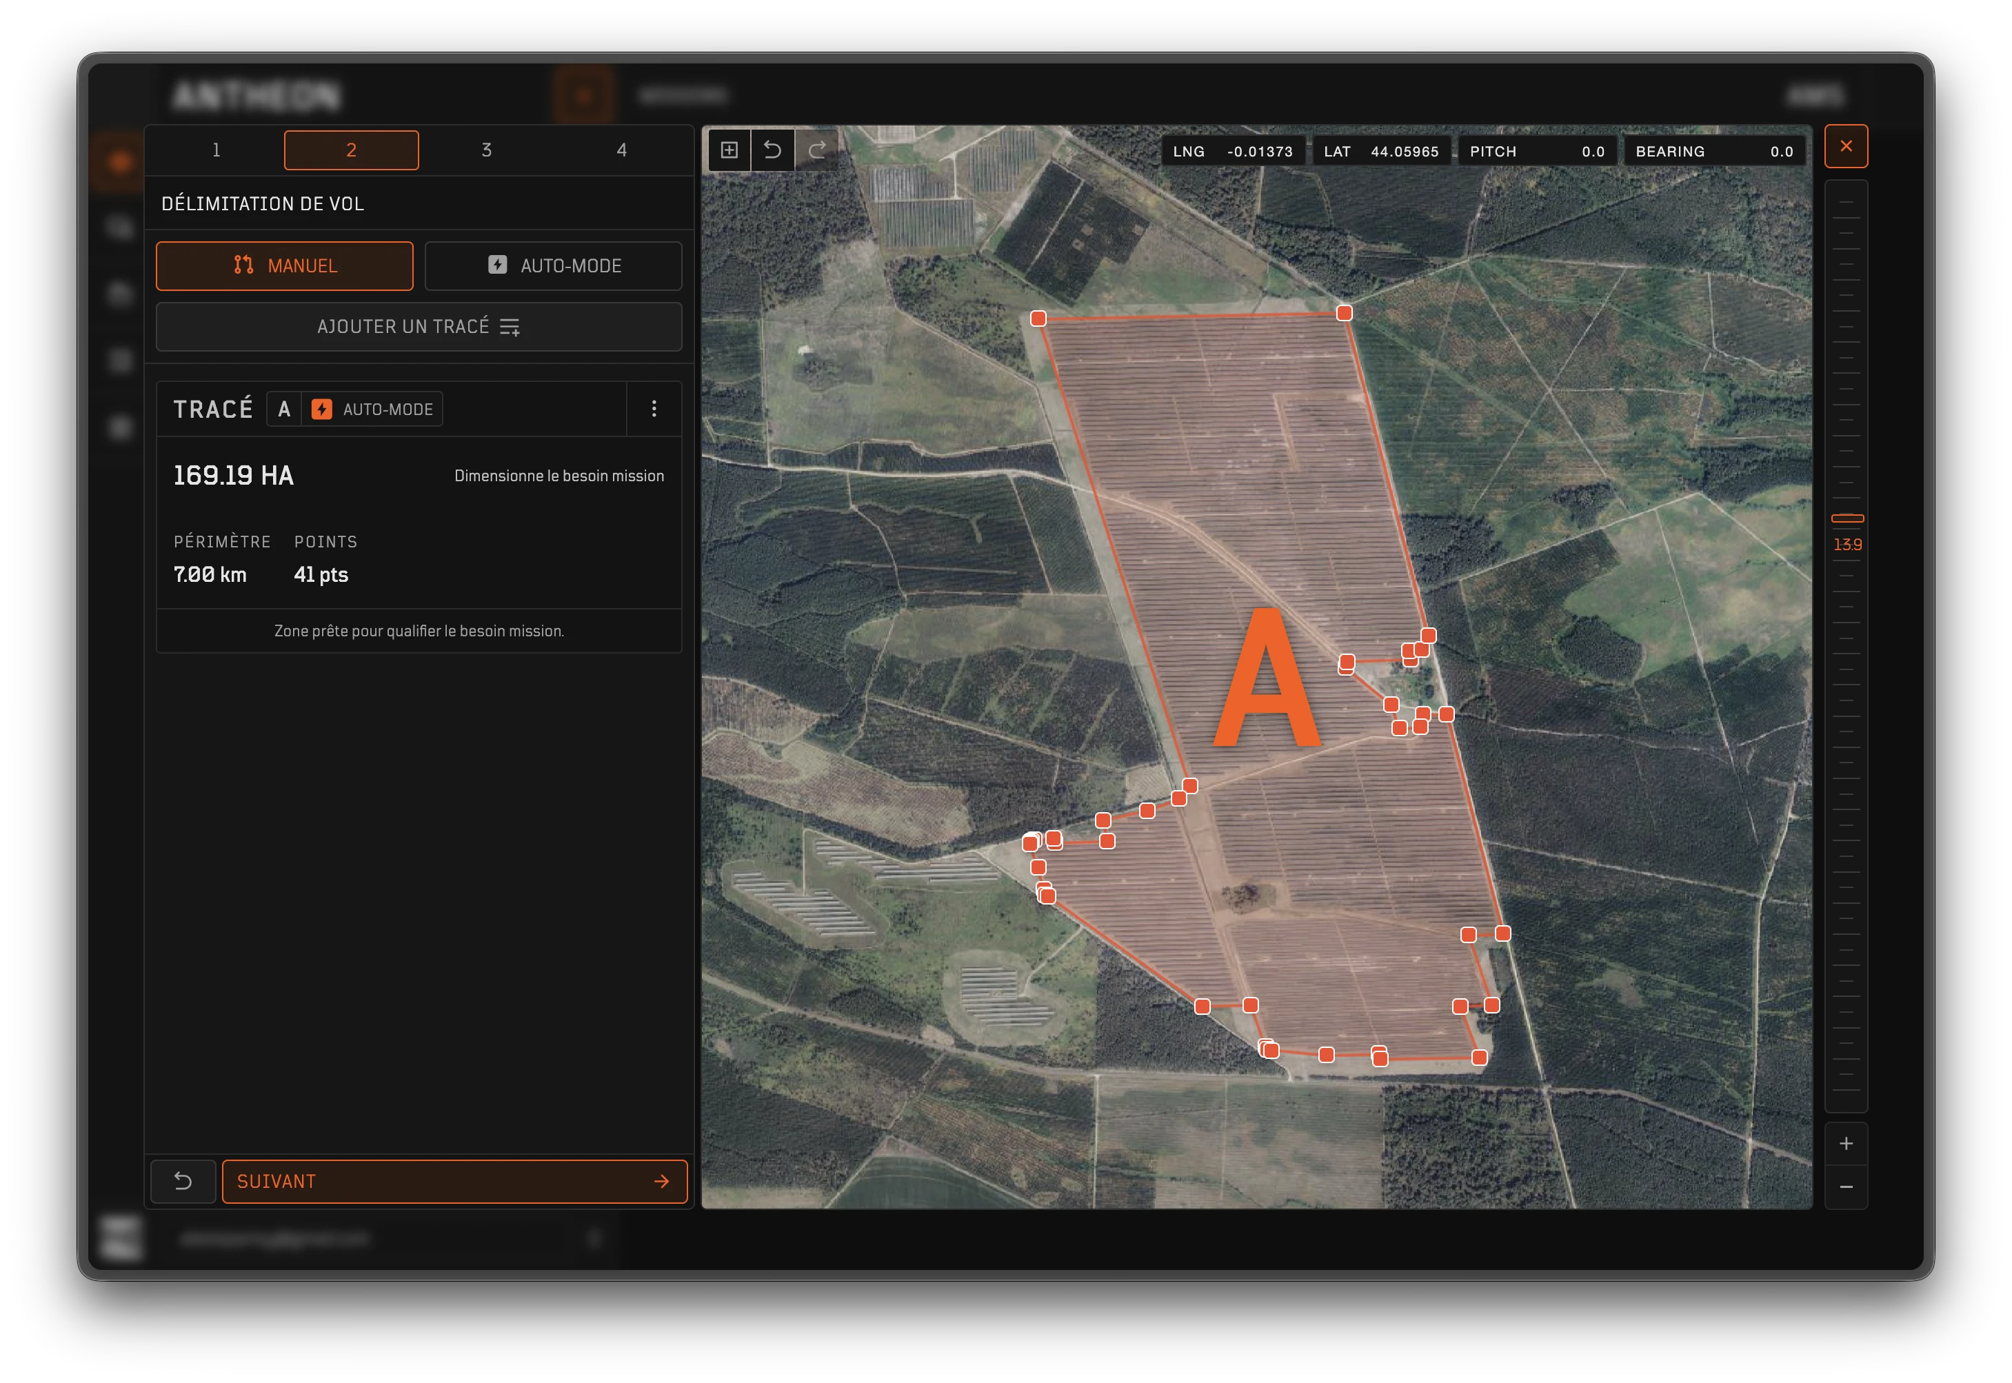Click the zoom level slider handle
The height and width of the screenshot is (1383, 2012).
pos(1847,518)
